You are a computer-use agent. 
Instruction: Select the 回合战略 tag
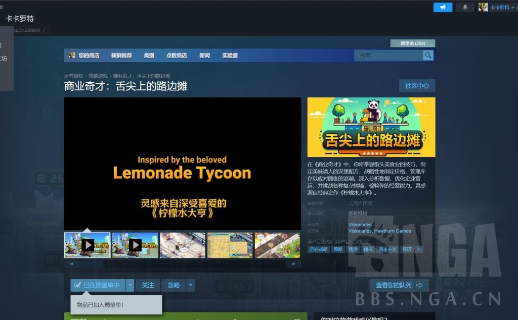click(319, 249)
